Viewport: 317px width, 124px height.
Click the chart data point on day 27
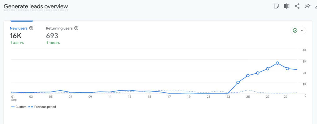267,69
